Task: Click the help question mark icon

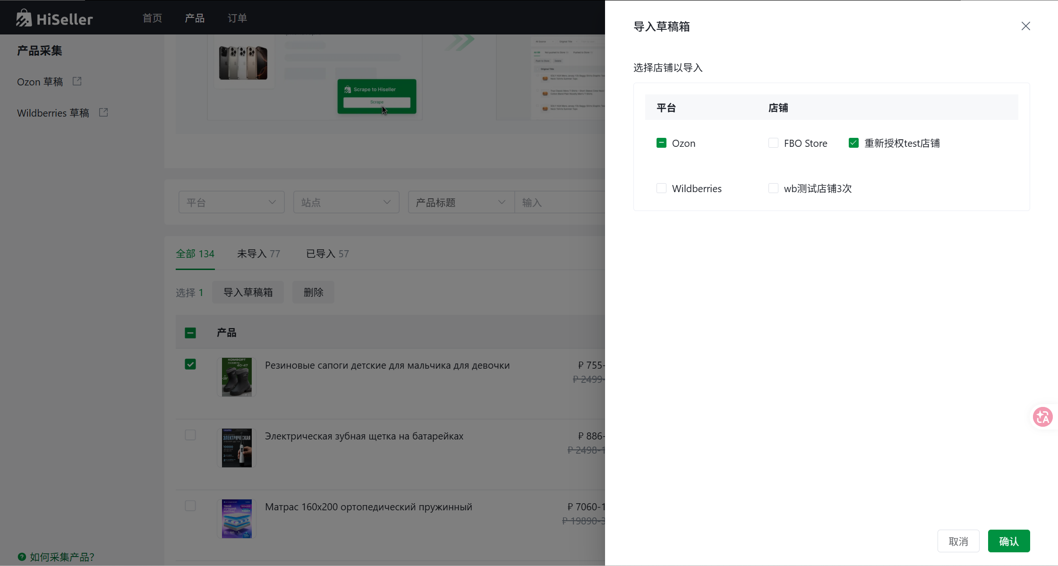Action: (x=22, y=557)
